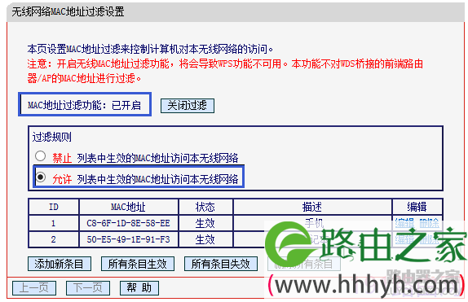468x302 pixels.
Task: Click 删除 link for the 手机 entry
Action: (429, 223)
